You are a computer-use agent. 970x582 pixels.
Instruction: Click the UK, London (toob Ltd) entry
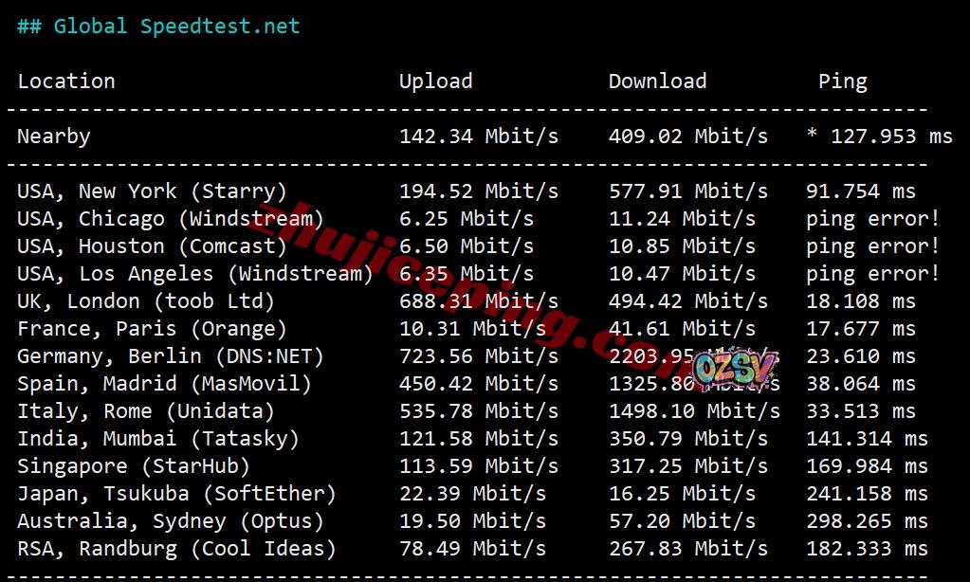click(x=146, y=301)
